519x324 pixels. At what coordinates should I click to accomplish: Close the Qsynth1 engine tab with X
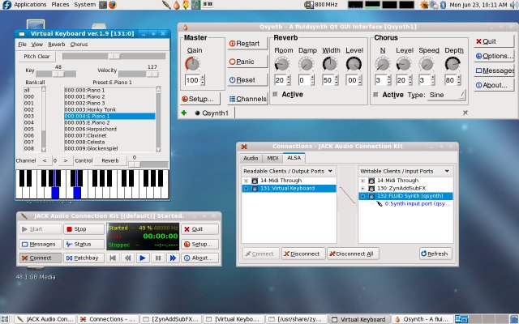pos(465,113)
